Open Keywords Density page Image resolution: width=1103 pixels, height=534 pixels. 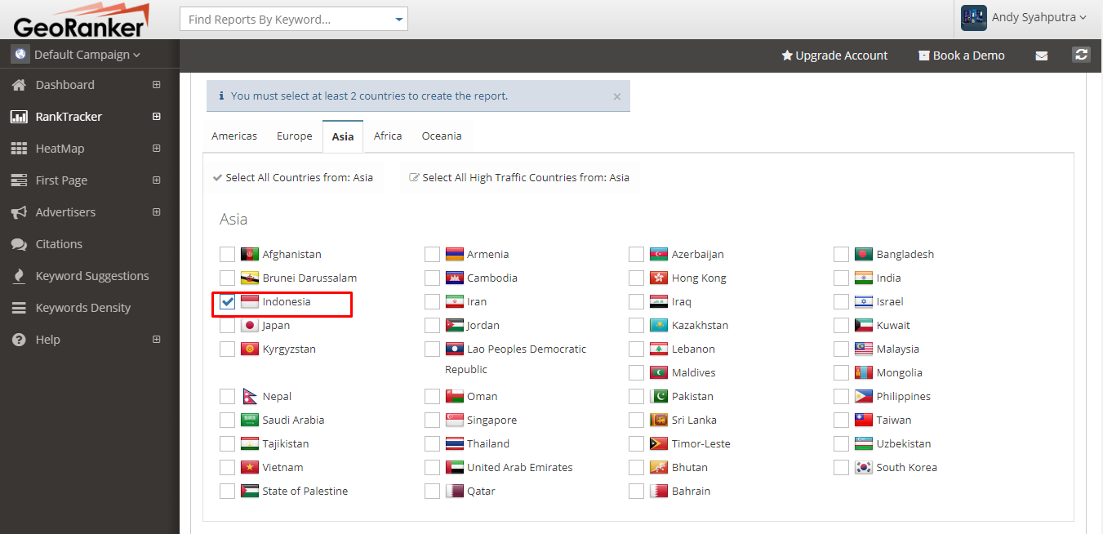tap(83, 308)
